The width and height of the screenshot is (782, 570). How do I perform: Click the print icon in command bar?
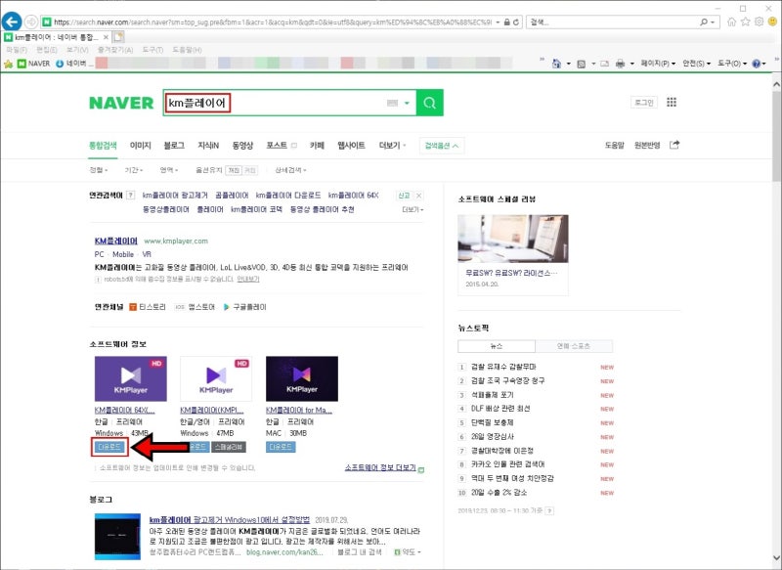point(621,64)
